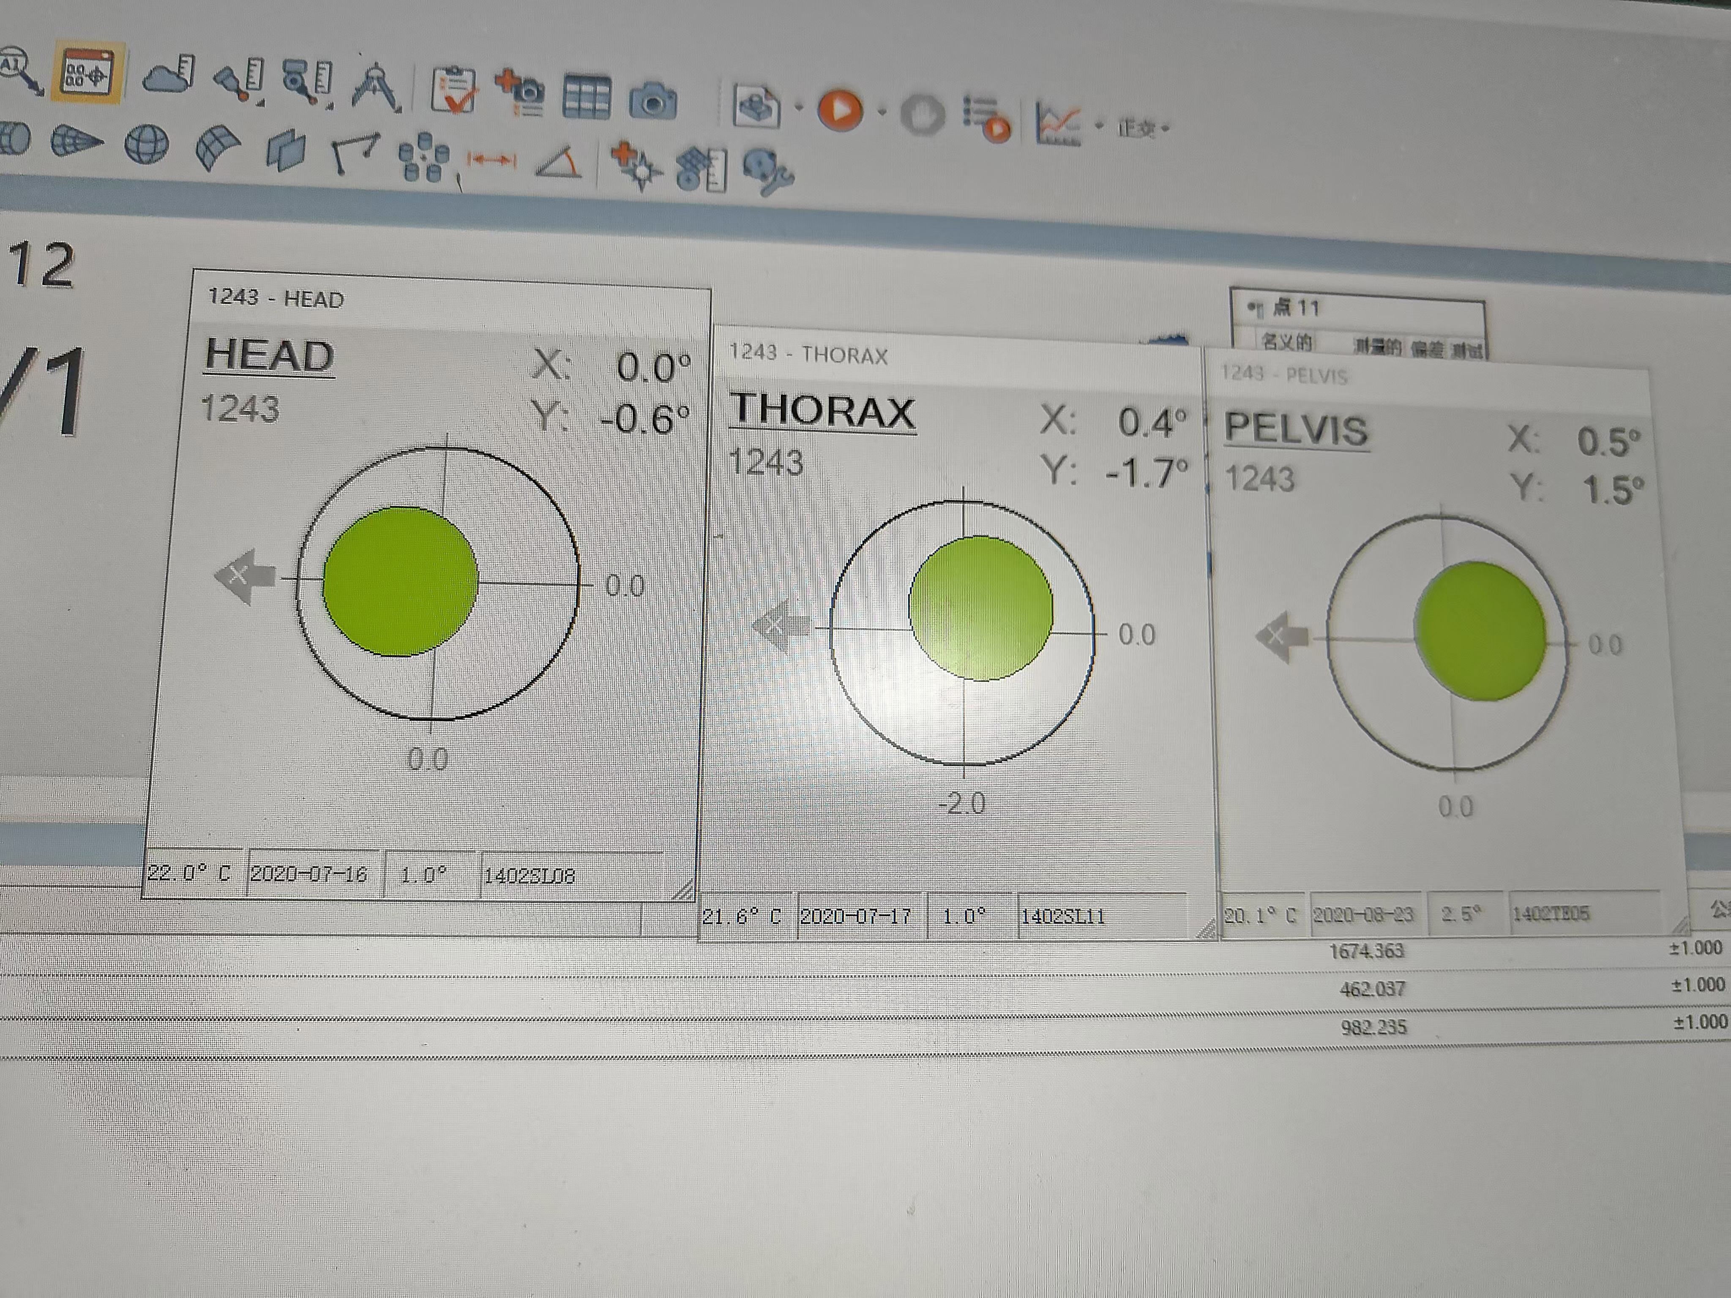The height and width of the screenshot is (1298, 1731).
Task: Open dropdown arrow beside orange play button
Action: click(882, 112)
